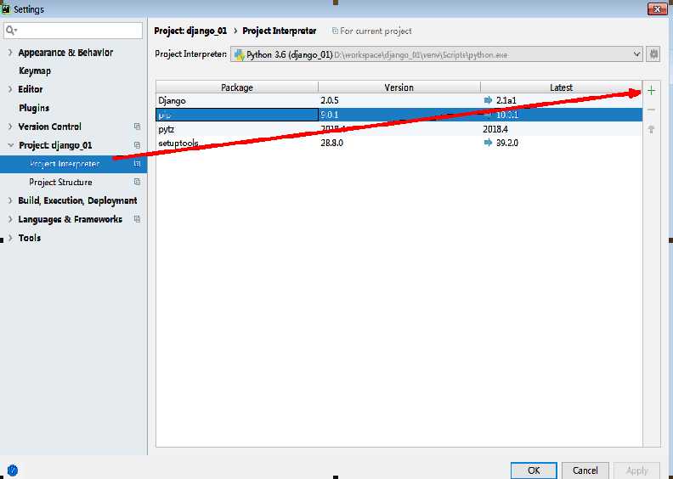Click the upgrade arrow icon for Django
Screen dimensions: 673x479
tap(488, 100)
